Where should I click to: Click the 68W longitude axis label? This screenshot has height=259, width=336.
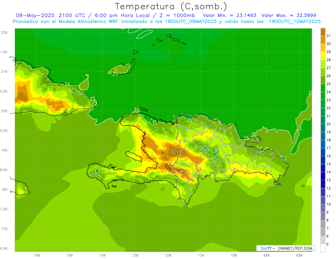pos(299,255)
